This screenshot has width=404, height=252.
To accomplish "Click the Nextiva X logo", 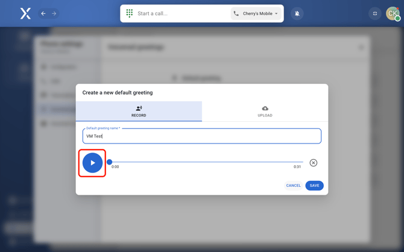I will 25,13.
